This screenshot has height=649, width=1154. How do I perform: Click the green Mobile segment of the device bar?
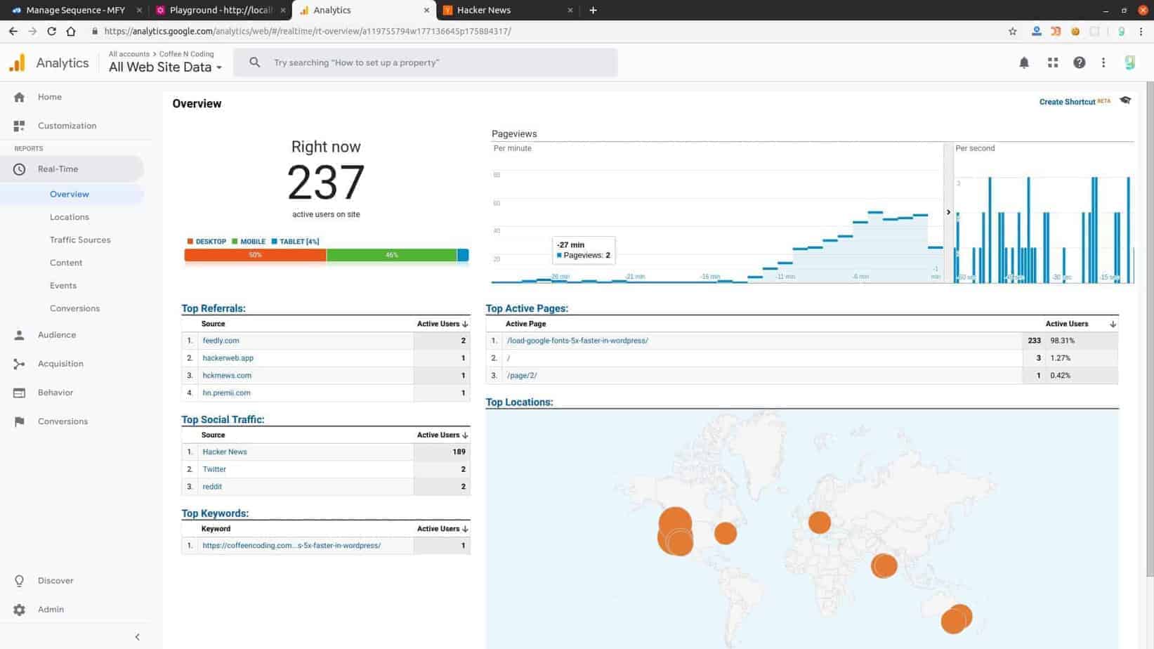[x=391, y=255]
